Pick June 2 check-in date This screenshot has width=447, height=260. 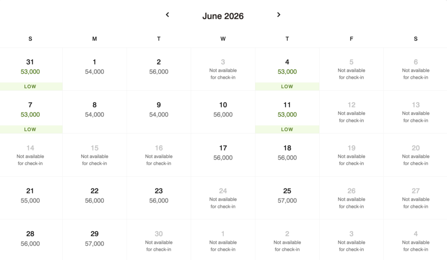[158, 67]
